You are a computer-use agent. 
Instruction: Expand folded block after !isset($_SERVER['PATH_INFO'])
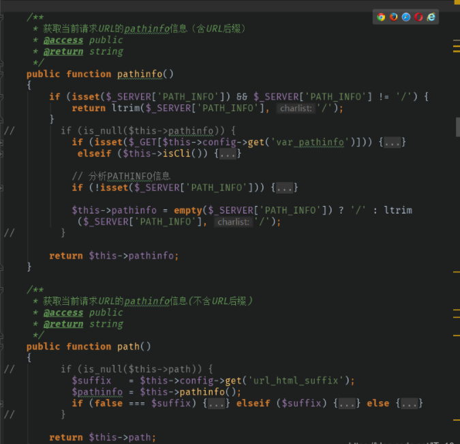(x=285, y=188)
